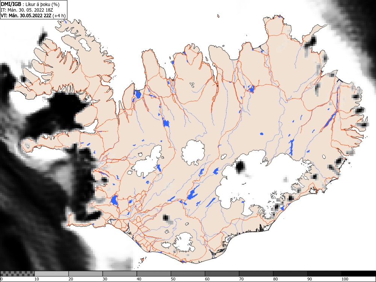Click the round Hofsjökull glacier in central Iceland
This screenshot has height=282, width=376.
[193, 153]
